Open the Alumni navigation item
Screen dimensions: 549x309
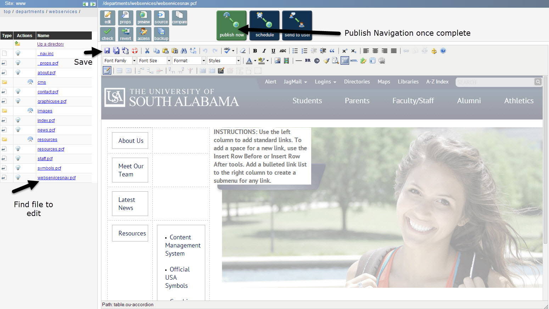469,101
